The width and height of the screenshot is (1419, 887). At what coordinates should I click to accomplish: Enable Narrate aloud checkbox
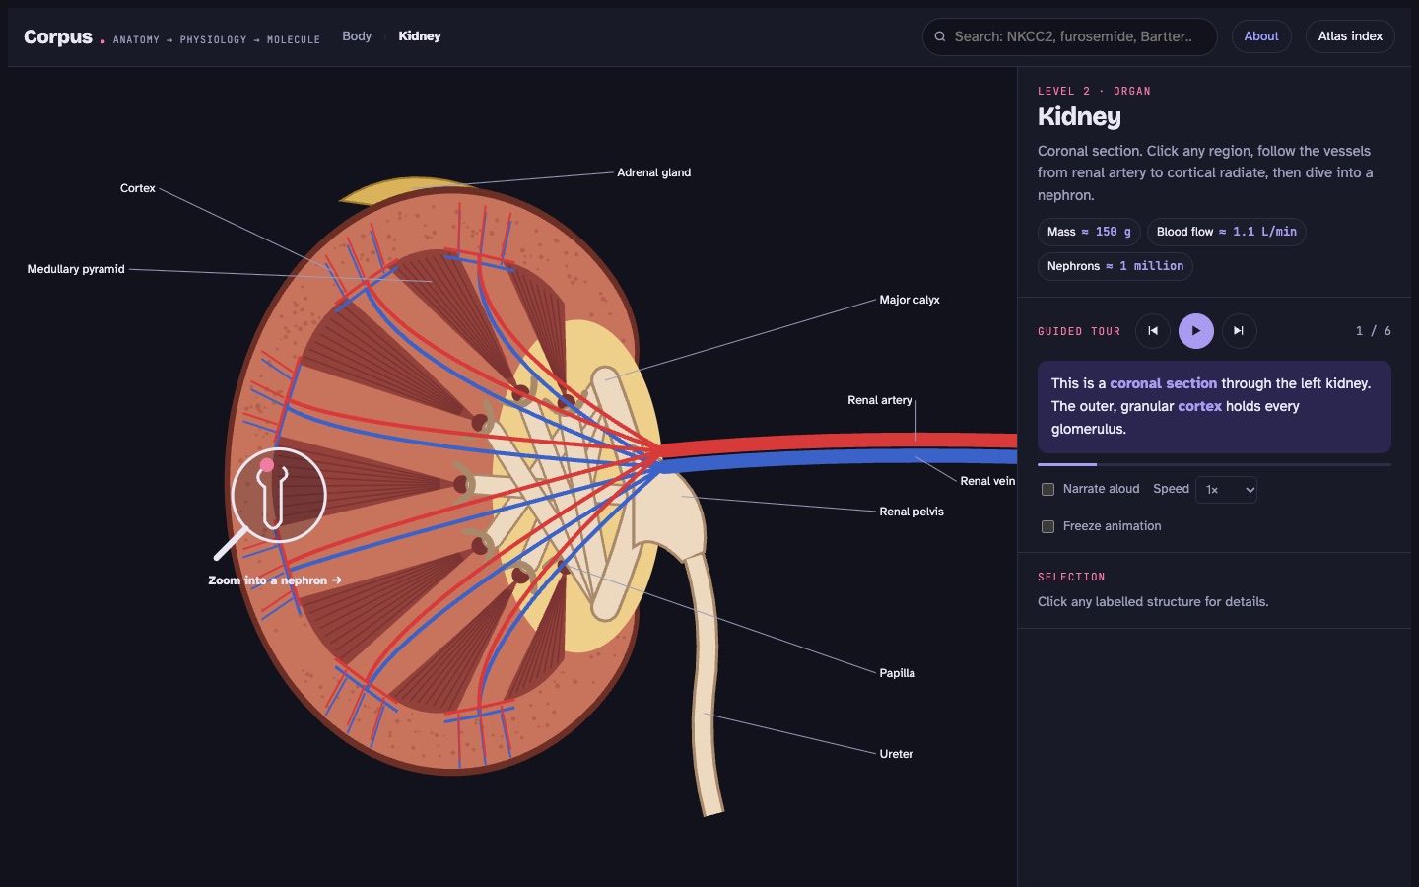pos(1047,489)
